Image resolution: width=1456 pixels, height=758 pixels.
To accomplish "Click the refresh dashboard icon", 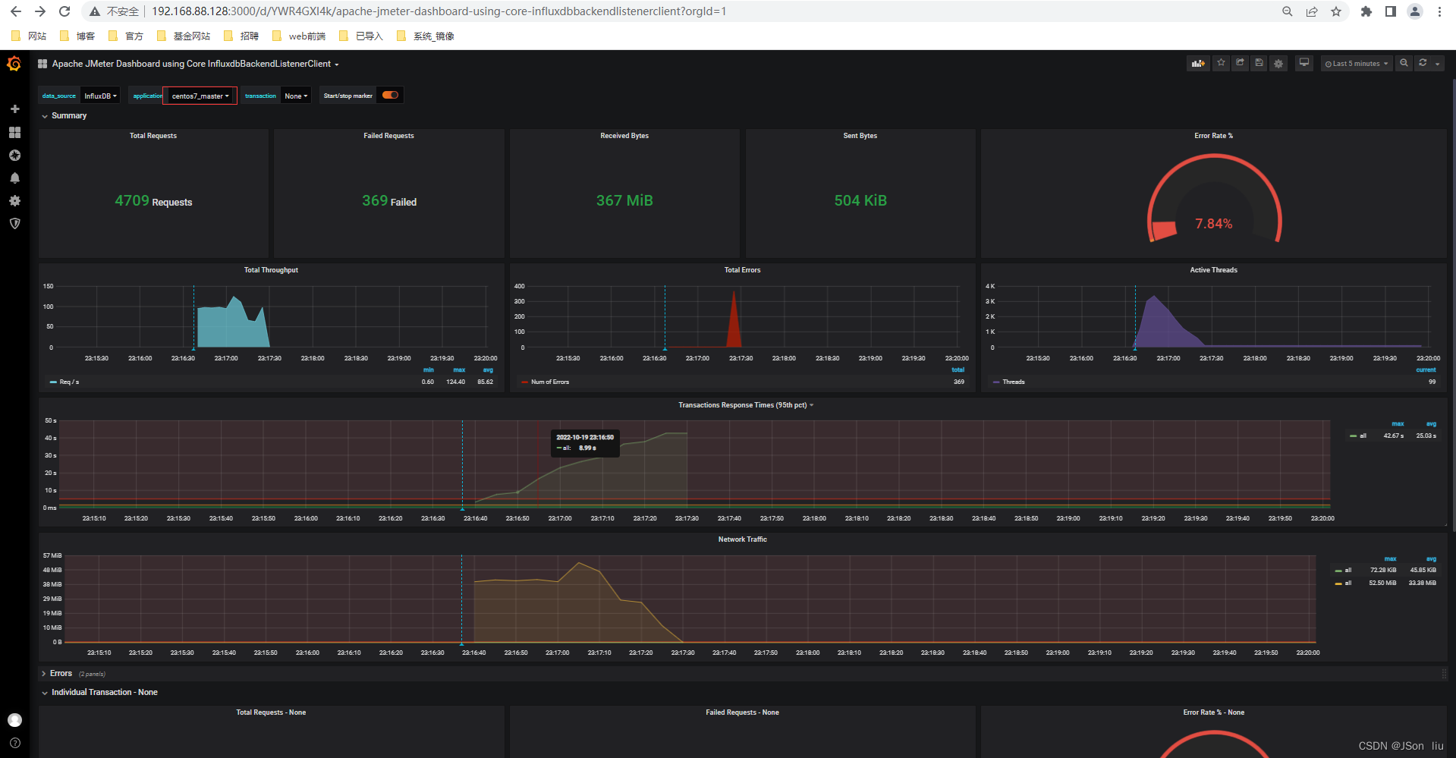I will pos(1423,63).
